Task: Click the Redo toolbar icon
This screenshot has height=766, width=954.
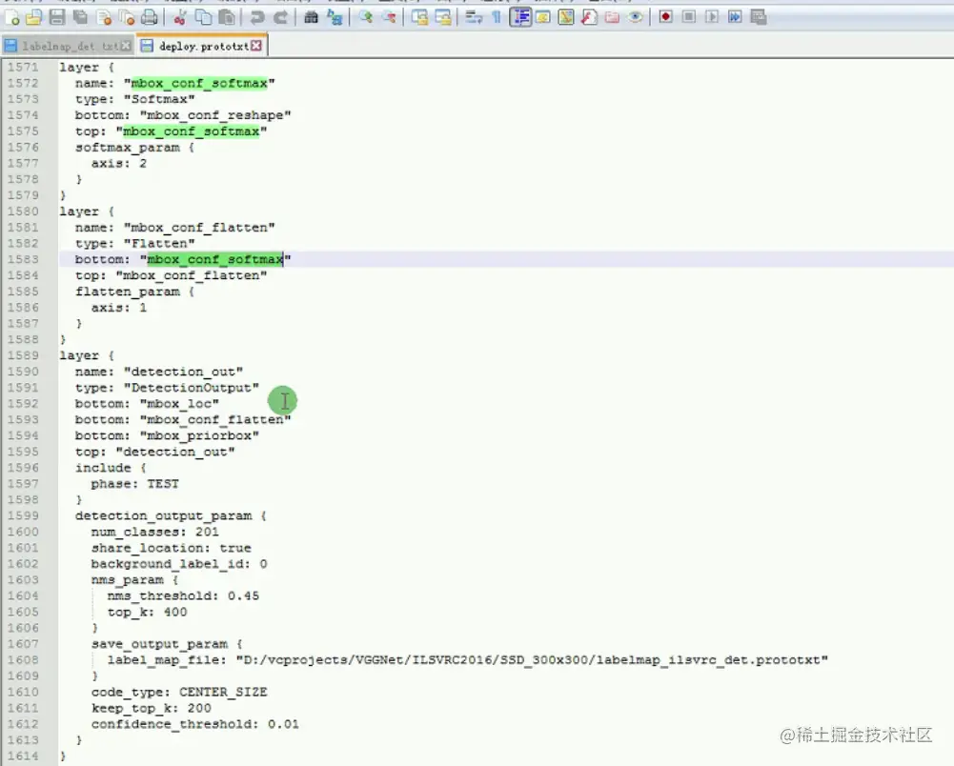Action: pos(280,18)
